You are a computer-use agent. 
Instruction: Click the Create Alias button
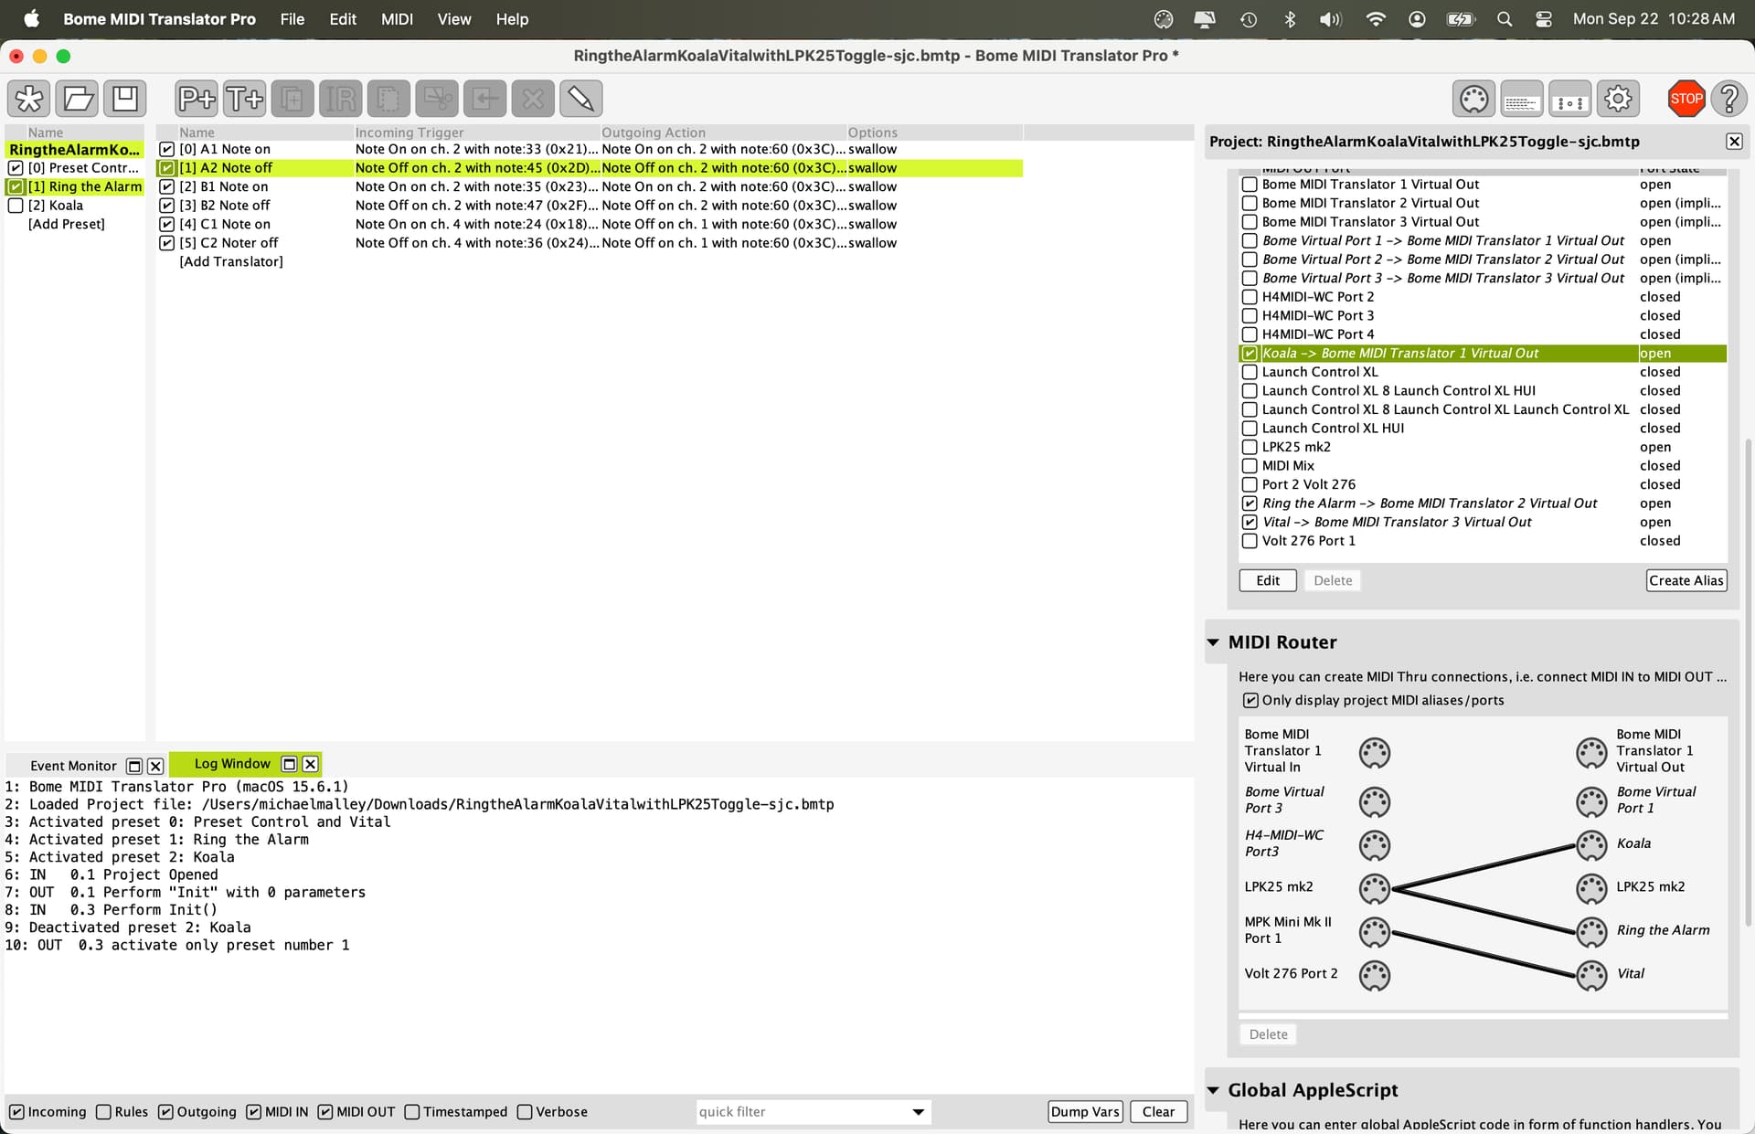[x=1686, y=580]
